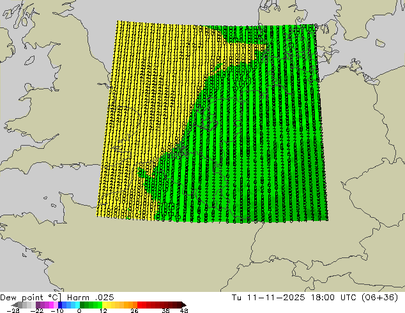The image size is (405, 313).
Task: Click the 'Dew point °C] Harm .025' title
Action: (x=57, y=298)
